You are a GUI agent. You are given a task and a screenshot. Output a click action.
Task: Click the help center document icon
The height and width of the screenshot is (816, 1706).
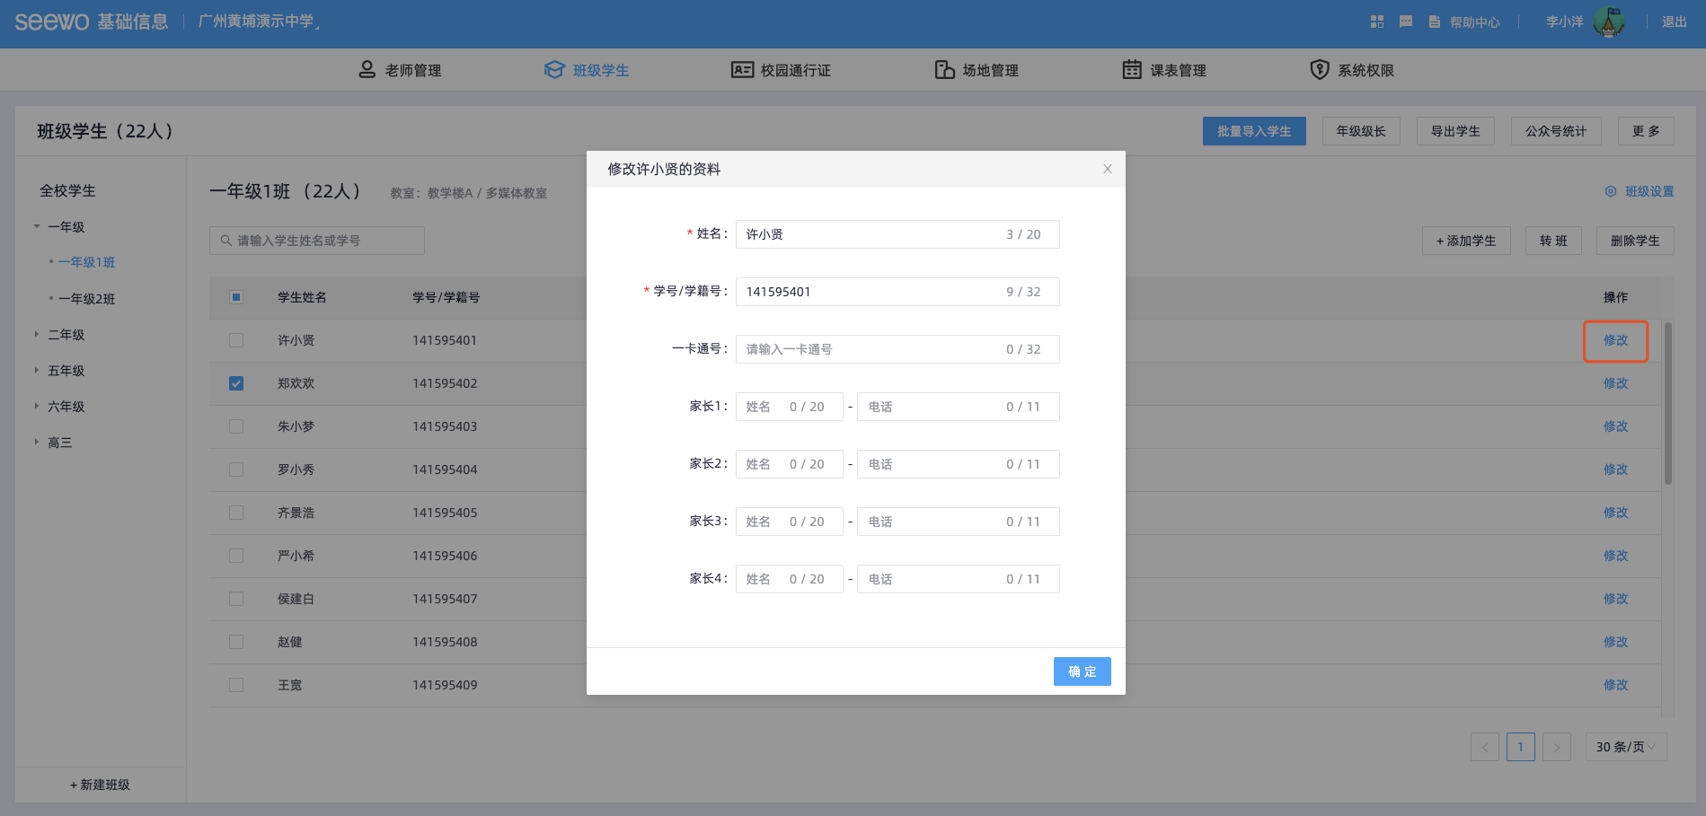tap(1435, 22)
